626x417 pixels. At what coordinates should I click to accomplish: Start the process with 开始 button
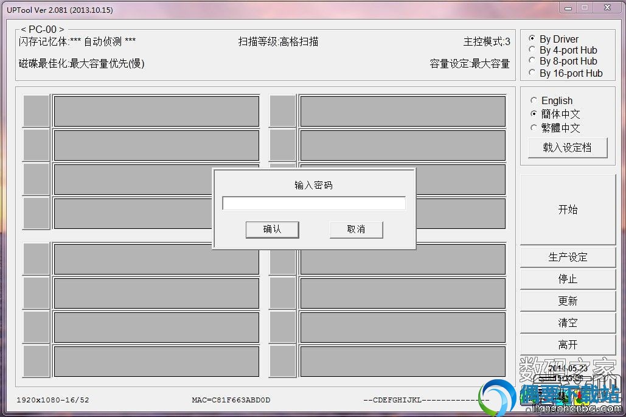tap(568, 209)
